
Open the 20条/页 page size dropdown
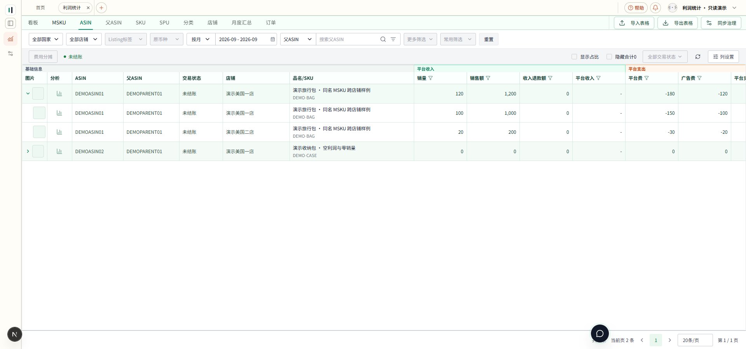pyautogui.click(x=695, y=340)
